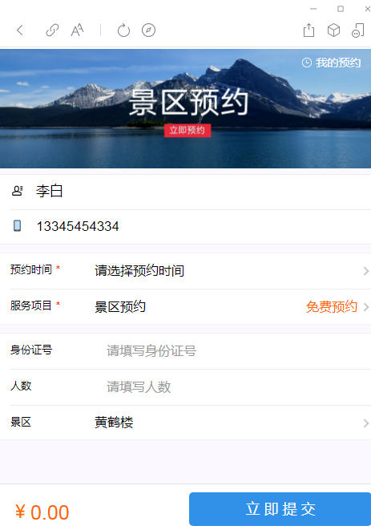
Task: Reload the page with refresh icon
Action: pos(123,30)
